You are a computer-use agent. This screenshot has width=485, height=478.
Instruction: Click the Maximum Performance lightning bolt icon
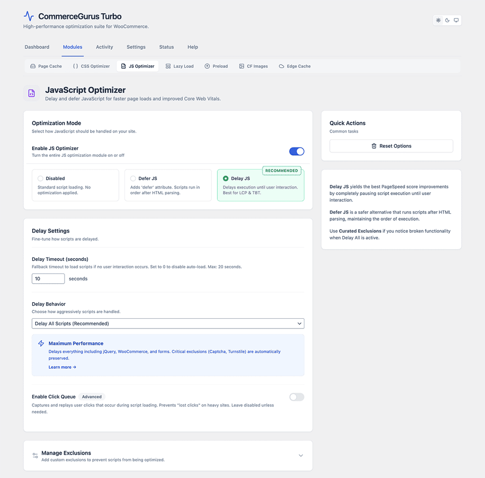pos(41,343)
